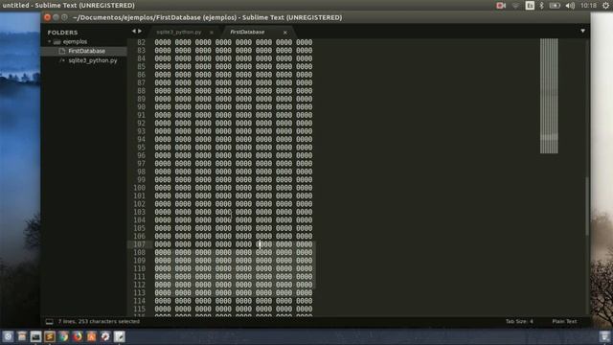Screen dimensions: 613x345
Task: Click the screen recorder tray icon
Action: coord(501,6)
